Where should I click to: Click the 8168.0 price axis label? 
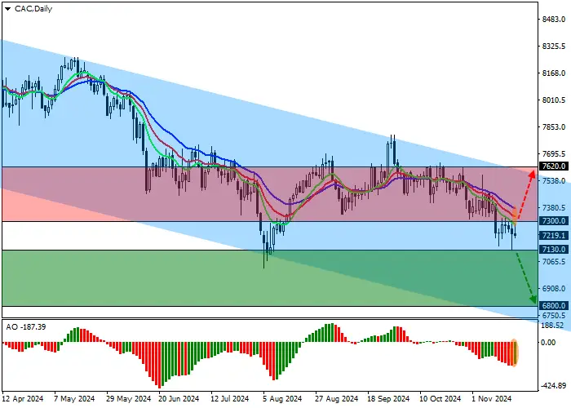click(x=554, y=73)
